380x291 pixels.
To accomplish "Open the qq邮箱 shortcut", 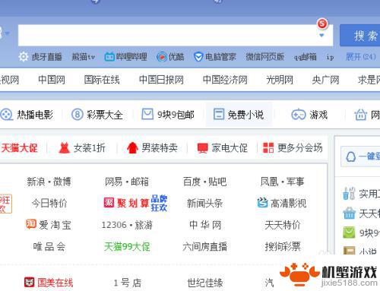I will pos(306,57).
